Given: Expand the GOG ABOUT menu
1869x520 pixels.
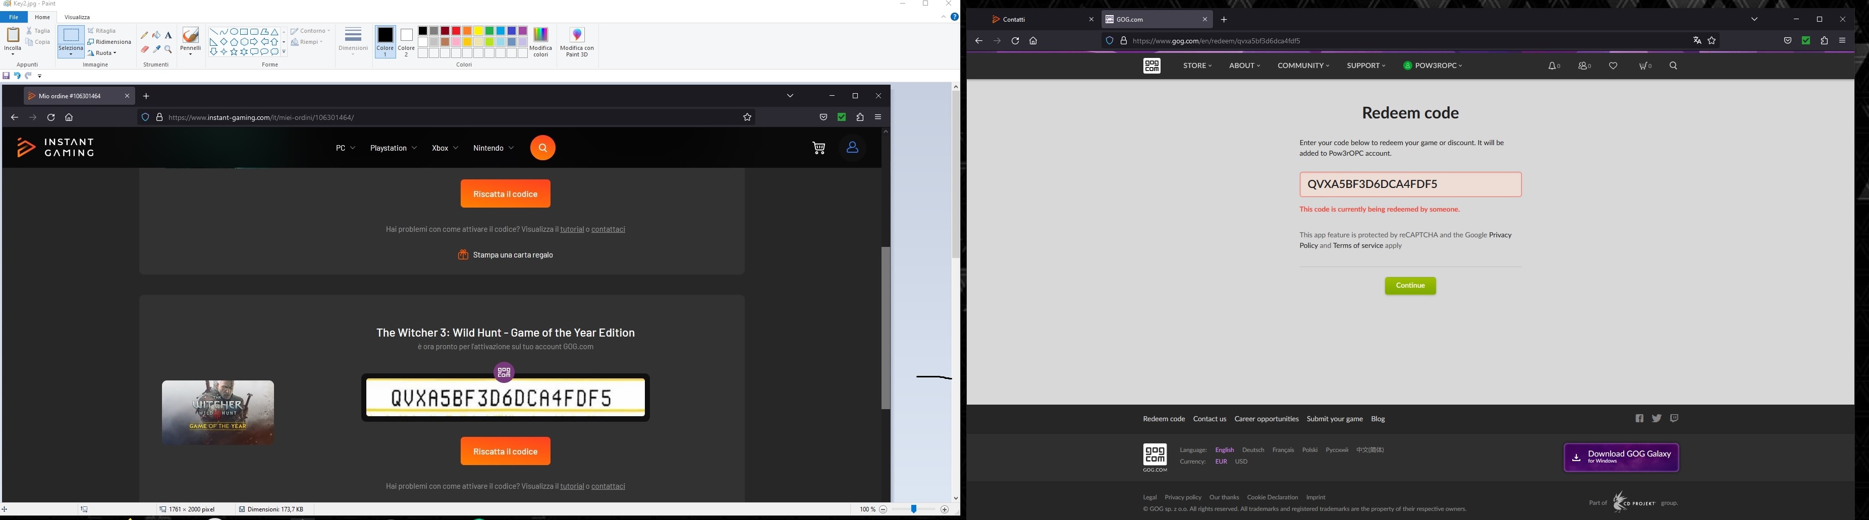Looking at the screenshot, I should (1244, 66).
